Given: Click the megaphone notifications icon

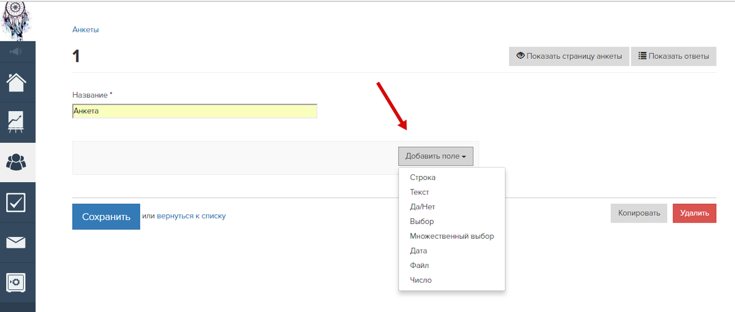Looking at the screenshot, I should click(x=17, y=51).
